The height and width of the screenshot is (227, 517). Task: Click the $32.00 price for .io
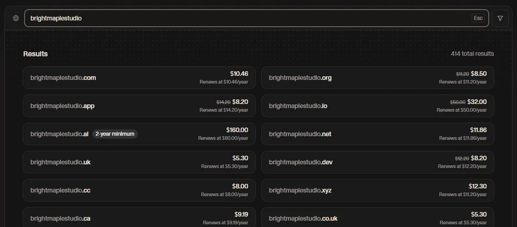point(477,102)
